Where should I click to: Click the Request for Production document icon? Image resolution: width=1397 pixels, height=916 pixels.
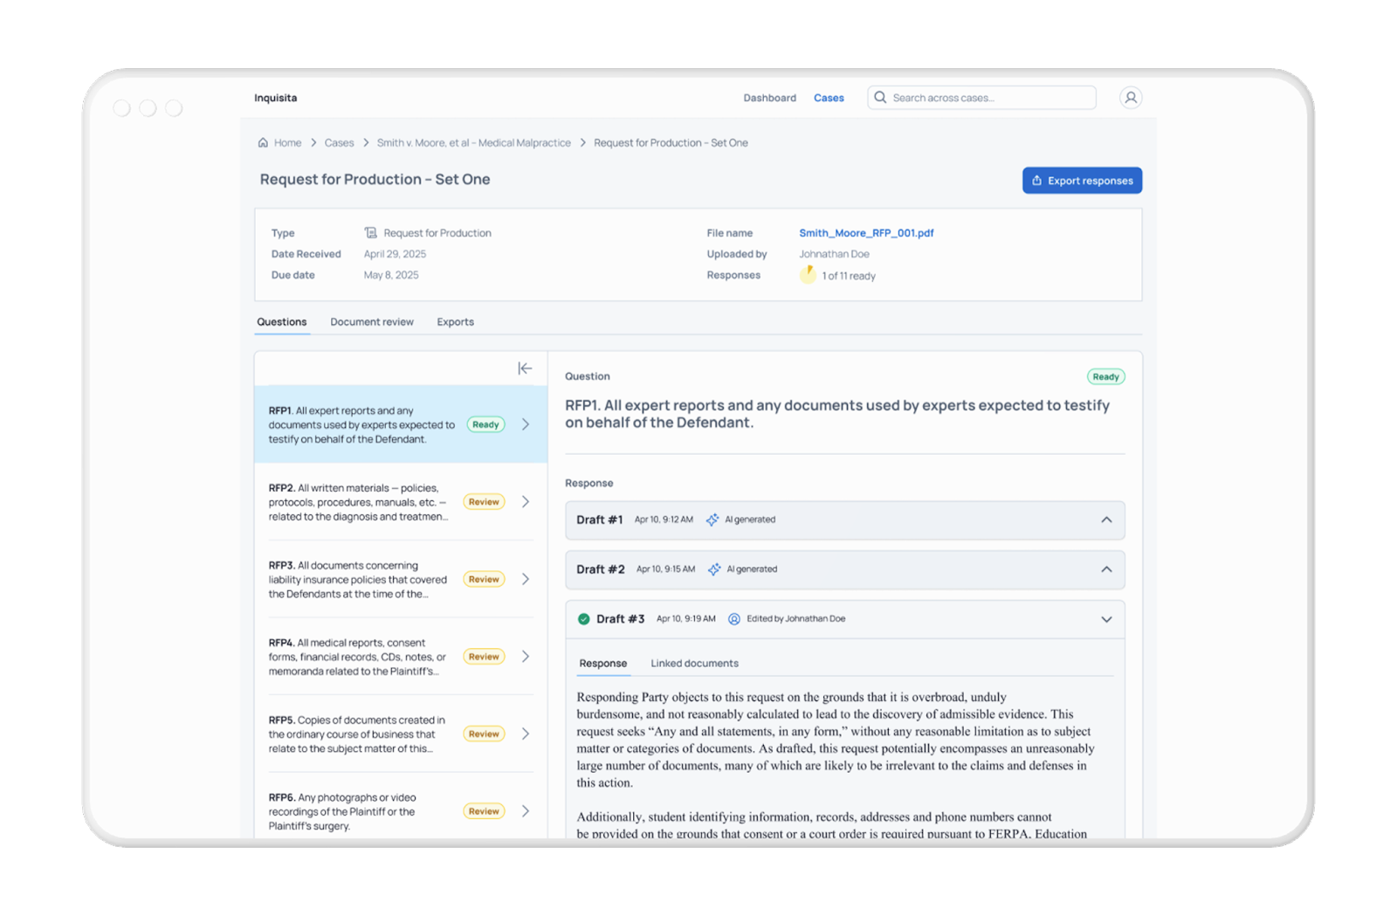pos(371,233)
